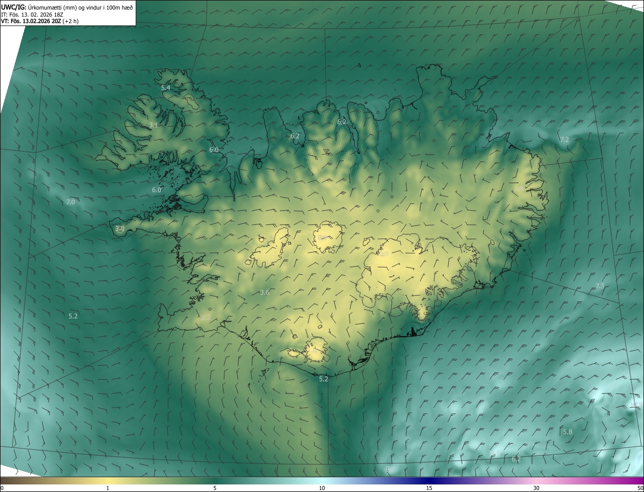
Task: Click the 50 tick label on the colour scale
Action: [x=640, y=488]
